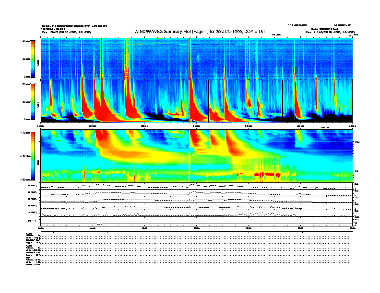Click the -132.50 label on TNR scale
Viewport: 380px width, 293px height.
click(25, 156)
